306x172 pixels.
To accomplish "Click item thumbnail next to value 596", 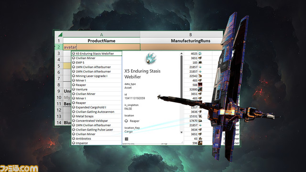I will click(200, 143).
